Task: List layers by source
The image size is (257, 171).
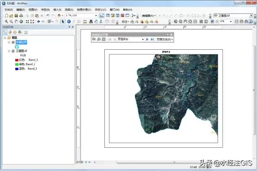Action: coord(10,33)
